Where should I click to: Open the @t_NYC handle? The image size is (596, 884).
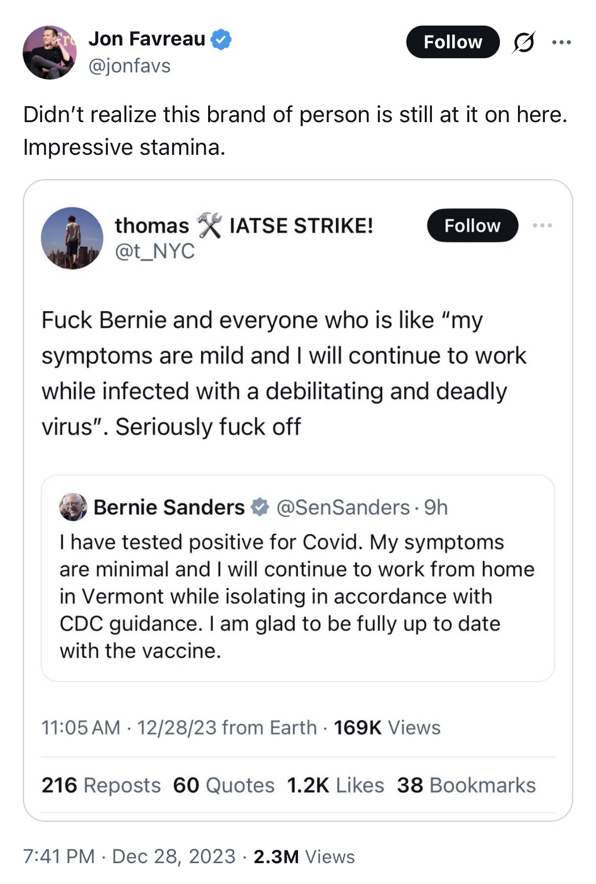(x=155, y=251)
